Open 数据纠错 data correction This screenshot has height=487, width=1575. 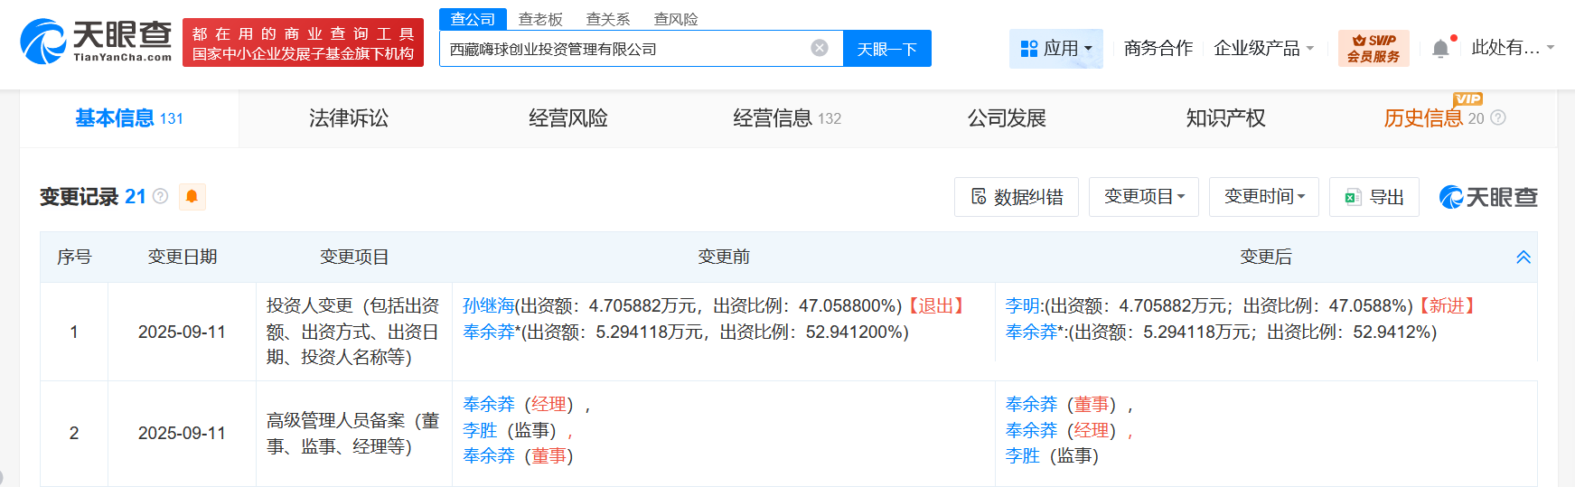pyautogui.click(x=1016, y=197)
